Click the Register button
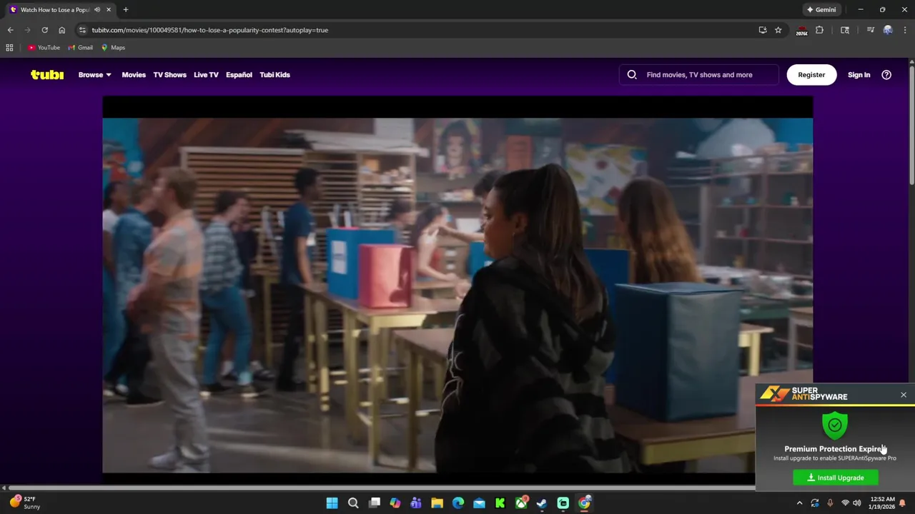This screenshot has width=915, height=514. [811, 74]
